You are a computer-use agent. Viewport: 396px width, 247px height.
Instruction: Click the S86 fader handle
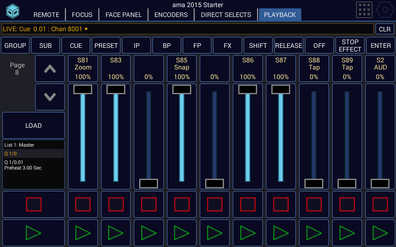(x=247, y=90)
